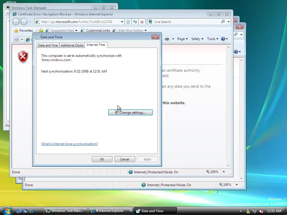Click the Print icon in command bar

(x=167, y=39)
